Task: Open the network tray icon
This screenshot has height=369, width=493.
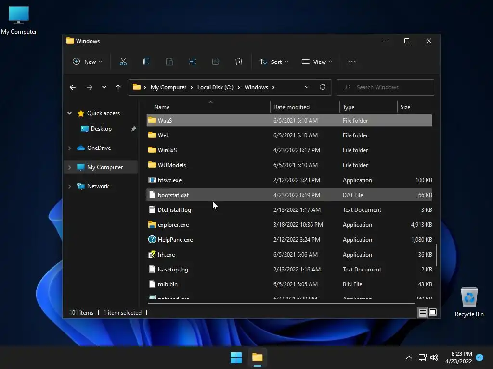Action: 422,357
